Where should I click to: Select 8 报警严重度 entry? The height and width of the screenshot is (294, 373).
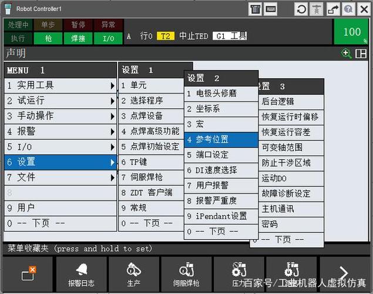coord(221,201)
